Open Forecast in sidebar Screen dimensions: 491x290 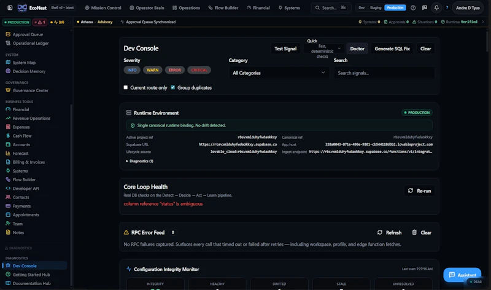click(x=17, y=154)
